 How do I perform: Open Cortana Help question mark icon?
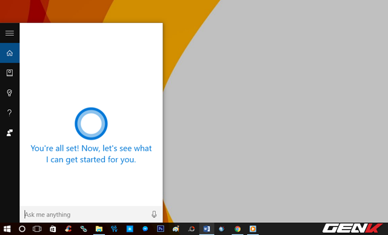pos(10,113)
